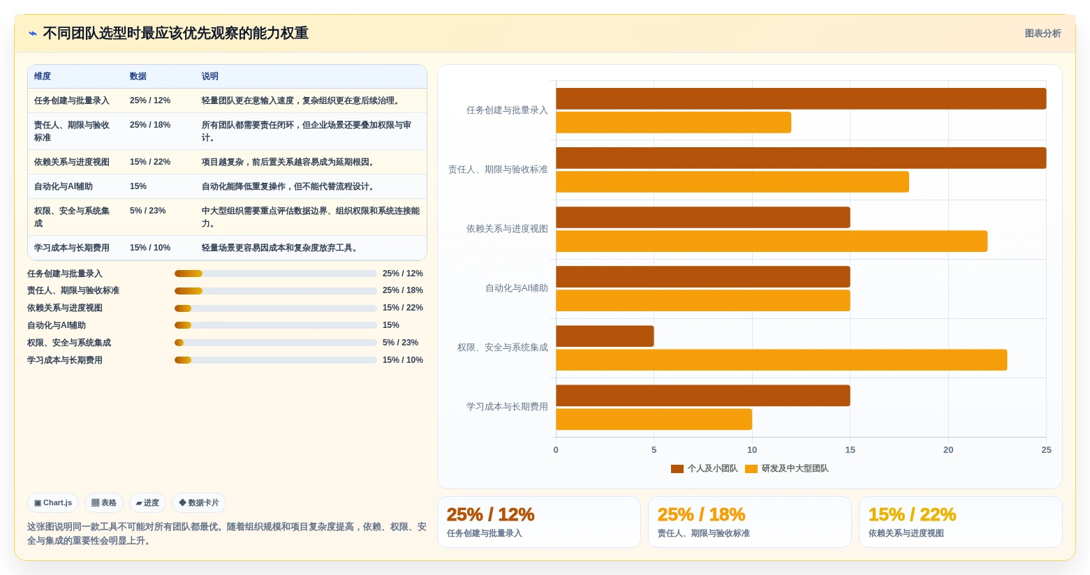Click the 依赖关系与进度视图 progress bar
This screenshot has height=575, width=1090.
[276, 308]
